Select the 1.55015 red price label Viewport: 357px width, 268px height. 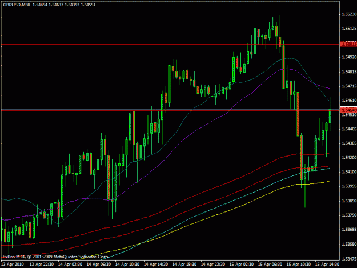pyautogui.click(x=348, y=44)
